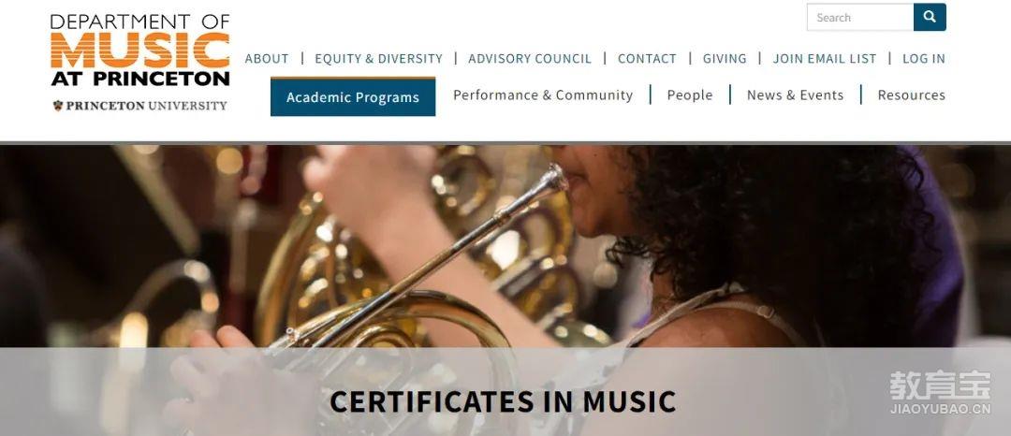Click the jiaoyubao.cn watermark logo
The height and width of the screenshot is (436, 1011).
[940, 393]
